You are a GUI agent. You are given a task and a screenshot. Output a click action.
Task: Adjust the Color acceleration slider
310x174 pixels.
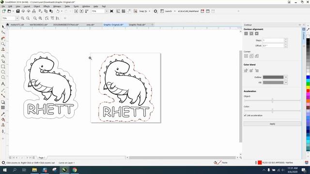click(272, 111)
